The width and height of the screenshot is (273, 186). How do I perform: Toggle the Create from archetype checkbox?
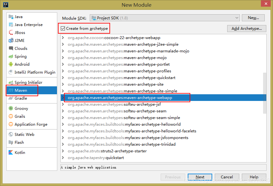63,29
